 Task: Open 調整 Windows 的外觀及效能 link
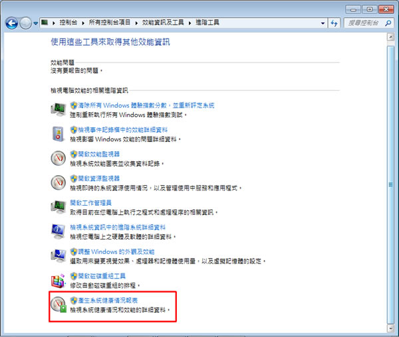(116, 251)
